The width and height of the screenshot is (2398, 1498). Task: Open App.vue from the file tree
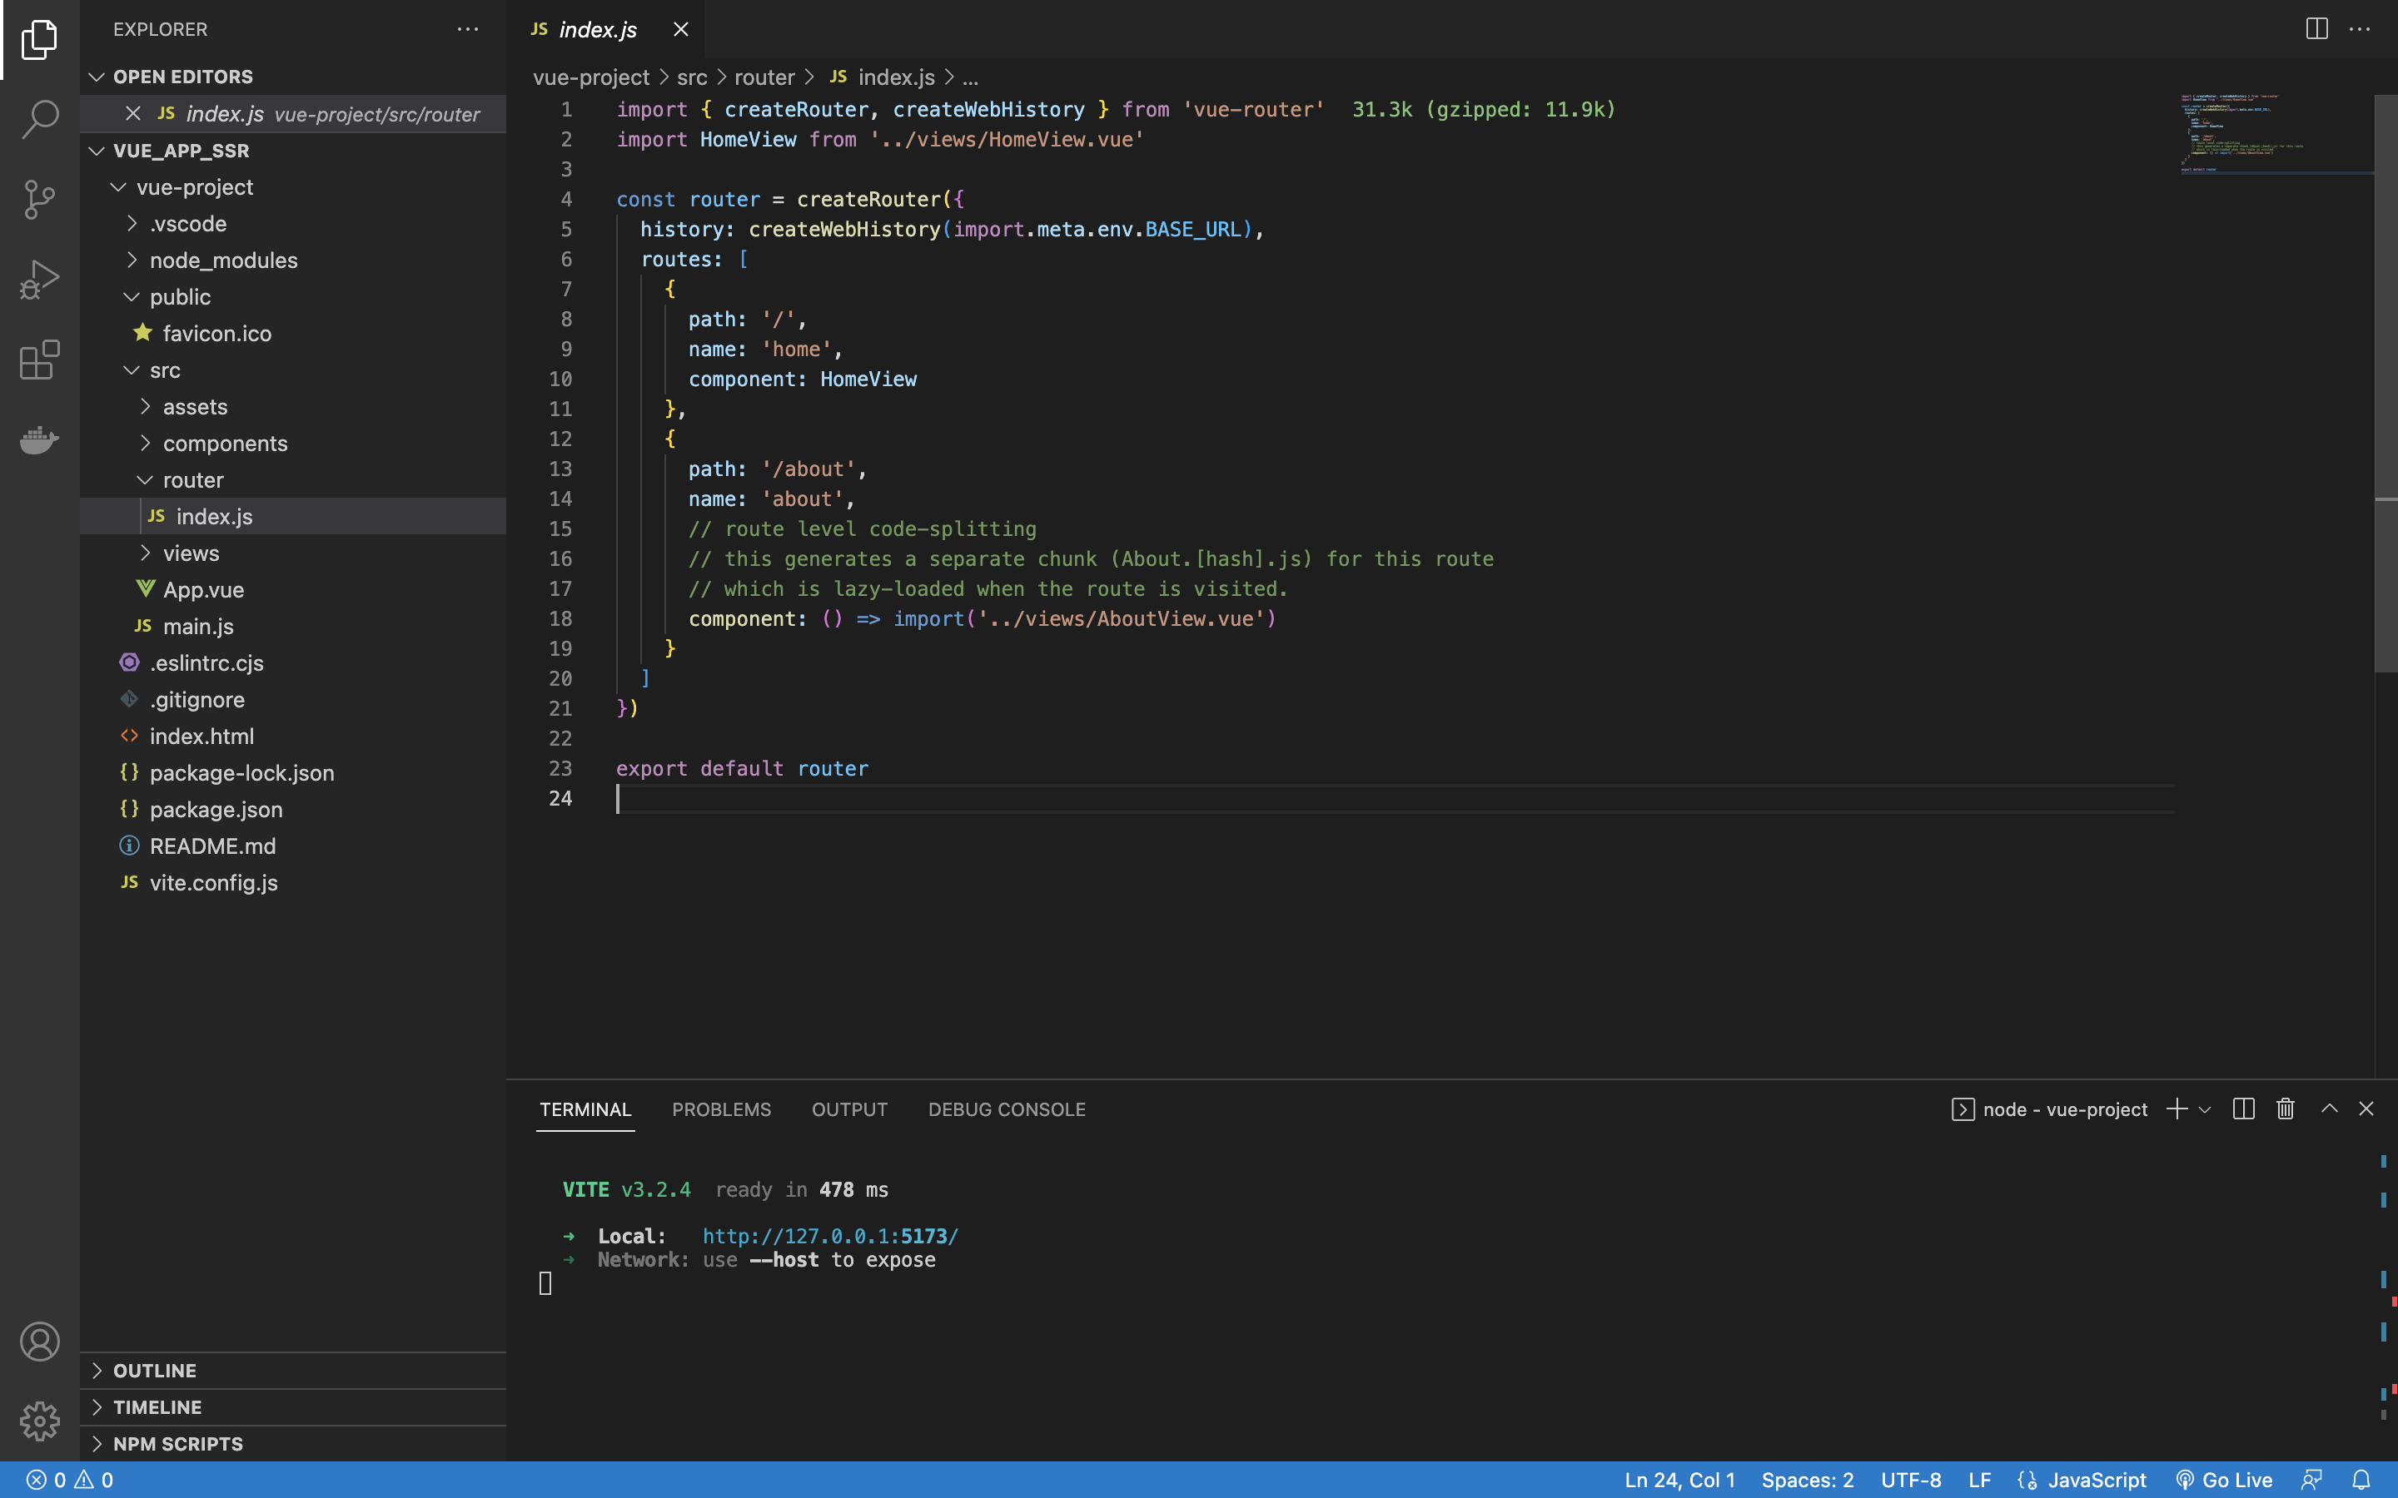click(x=293, y=591)
